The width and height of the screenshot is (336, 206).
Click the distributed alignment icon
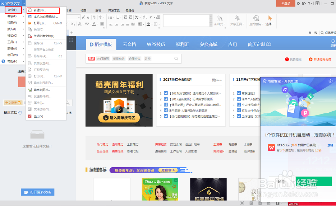click(133, 24)
